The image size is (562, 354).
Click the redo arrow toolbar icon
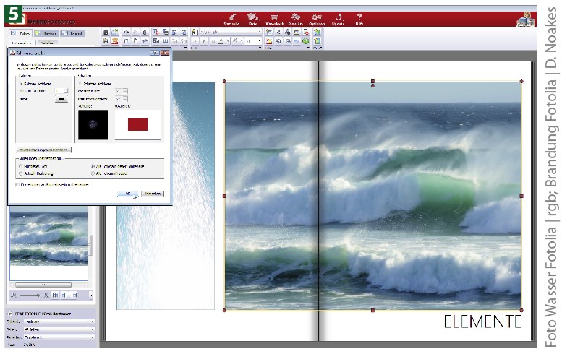[135, 32]
